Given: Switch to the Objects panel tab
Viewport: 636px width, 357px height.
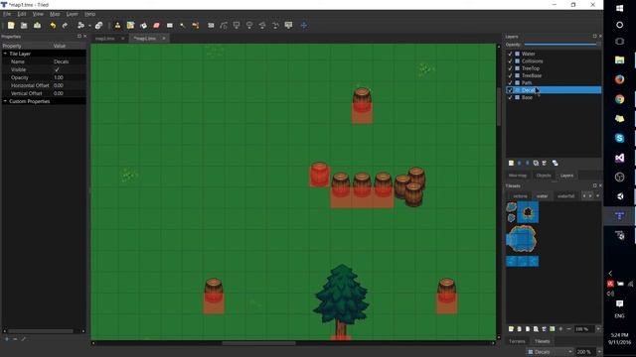Looking at the screenshot, I should click(544, 176).
